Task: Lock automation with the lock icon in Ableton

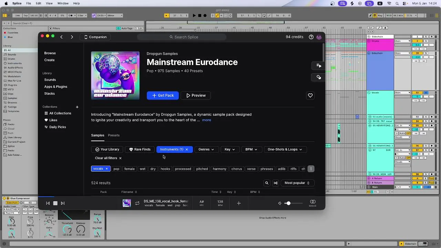Action: point(386,28)
